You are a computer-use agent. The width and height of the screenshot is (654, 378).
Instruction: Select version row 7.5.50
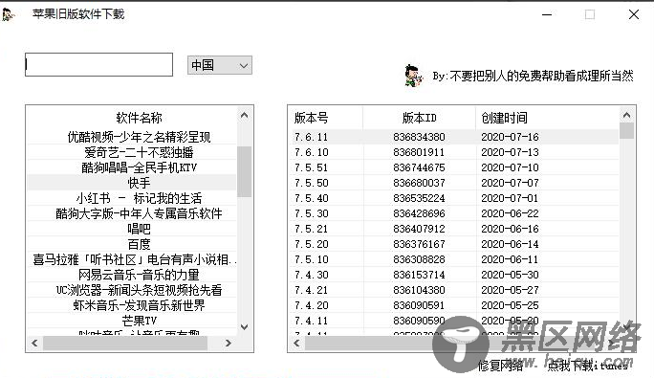[454, 183]
